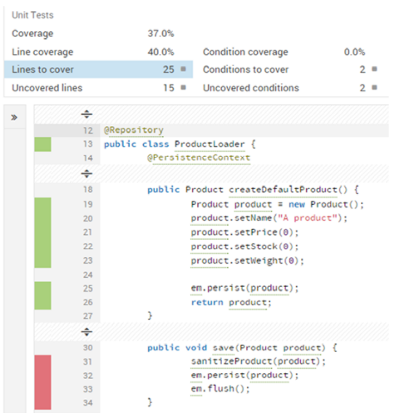Viewport: 393px width, 415px height.
Task: Open the Condition coverage metric
Action: [245, 52]
